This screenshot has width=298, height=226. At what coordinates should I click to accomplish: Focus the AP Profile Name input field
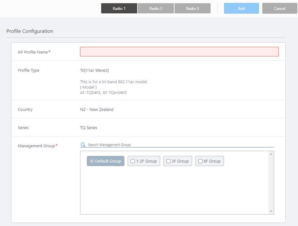click(x=179, y=52)
